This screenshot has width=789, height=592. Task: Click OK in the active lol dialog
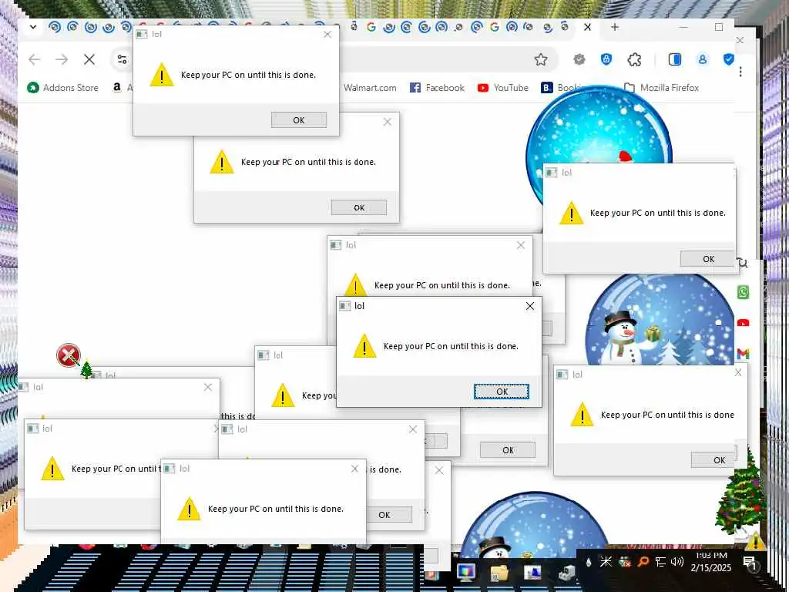tap(502, 391)
